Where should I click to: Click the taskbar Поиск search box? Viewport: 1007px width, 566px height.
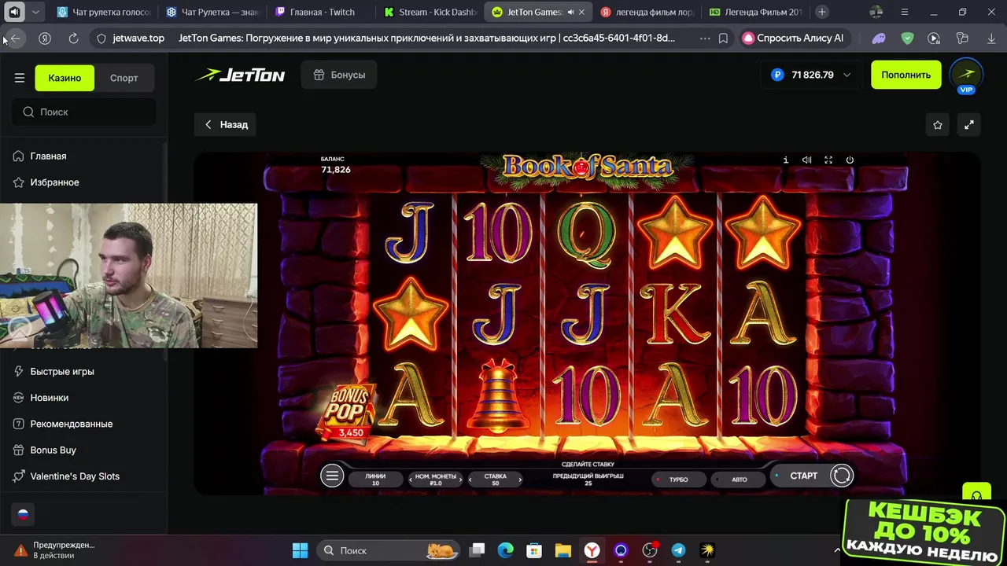pyautogui.click(x=389, y=550)
